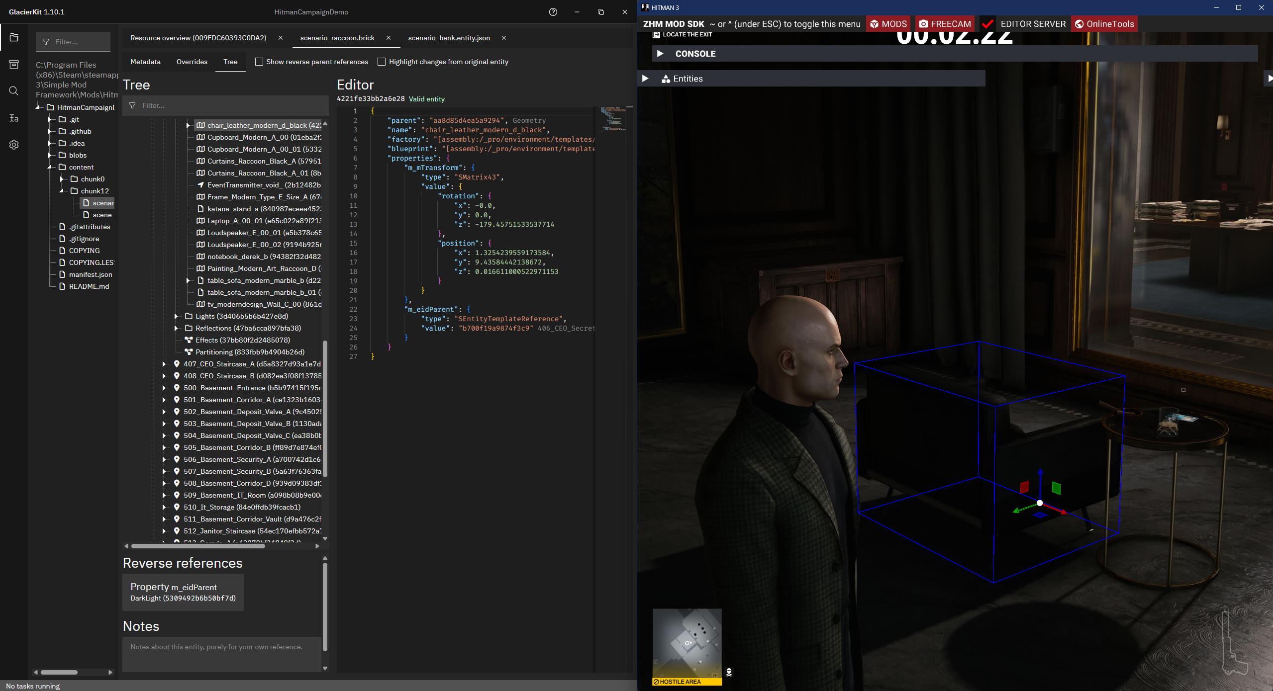This screenshot has width=1273, height=691.
Task: Click the file icon of katana_stand_a
Action: (x=200, y=209)
